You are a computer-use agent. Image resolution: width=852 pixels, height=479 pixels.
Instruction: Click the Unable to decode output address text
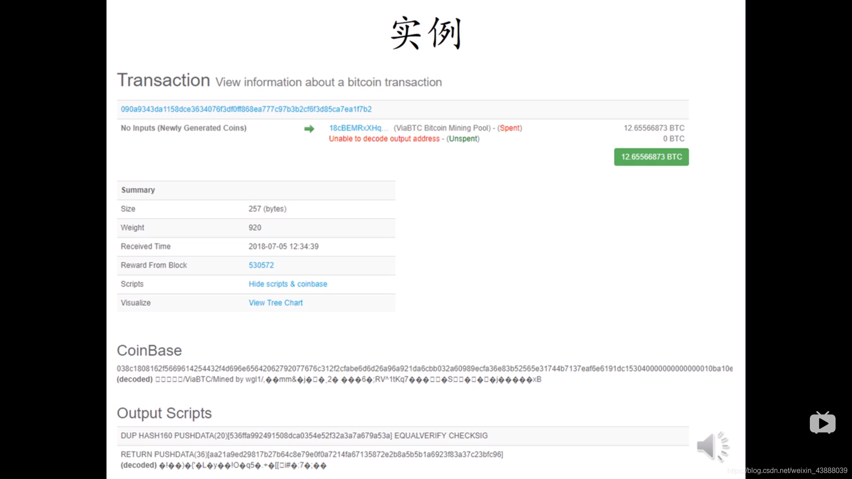(384, 138)
